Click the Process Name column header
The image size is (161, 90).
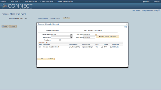click(73, 44)
